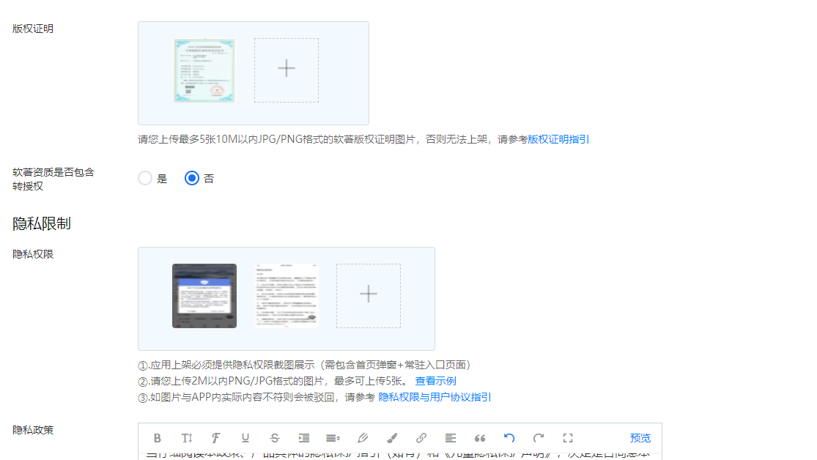Open the font size adjustment control

[x=186, y=438]
